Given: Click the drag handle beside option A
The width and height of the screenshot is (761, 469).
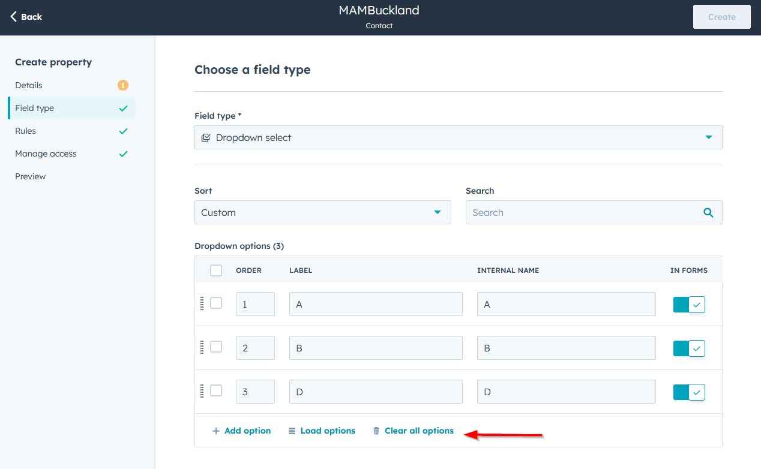Looking at the screenshot, I should click(x=202, y=303).
